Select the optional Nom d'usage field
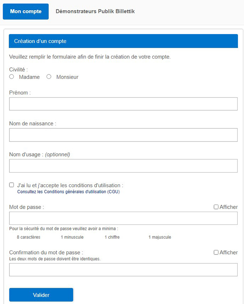Image resolution: width=244 pixels, height=304 pixels. click(x=124, y=166)
